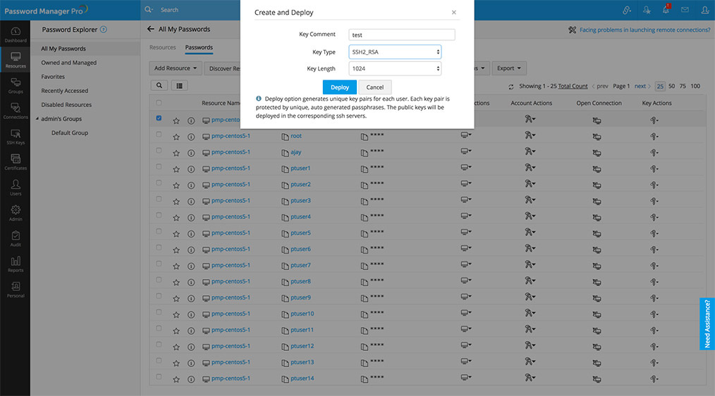
Task: Copy the ptuser1 account name icon
Action: (285, 169)
